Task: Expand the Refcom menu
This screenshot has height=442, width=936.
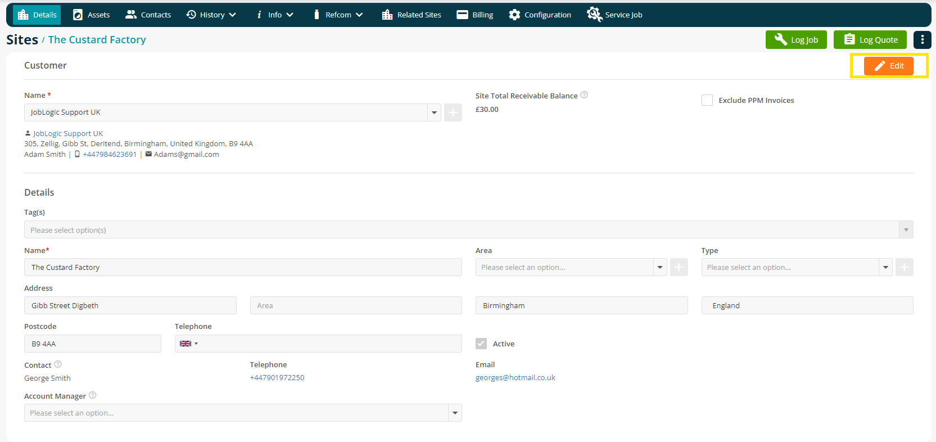Action: click(338, 15)
